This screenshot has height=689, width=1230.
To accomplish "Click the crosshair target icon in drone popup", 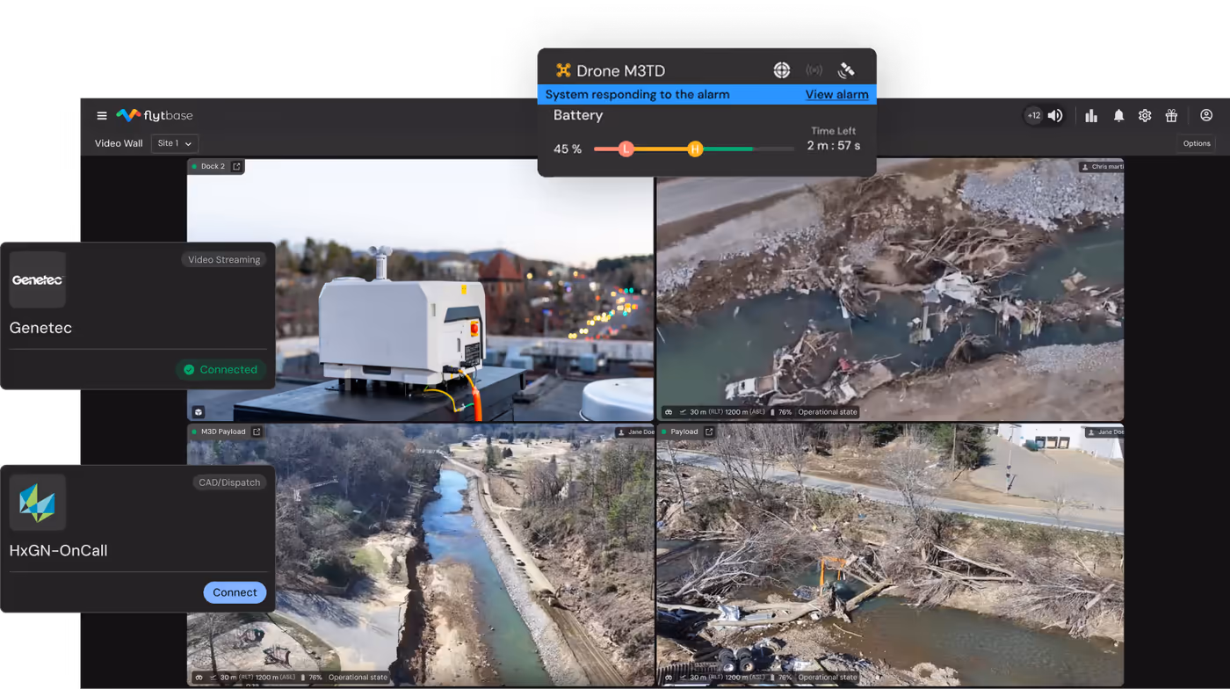I will click(781, 70).
